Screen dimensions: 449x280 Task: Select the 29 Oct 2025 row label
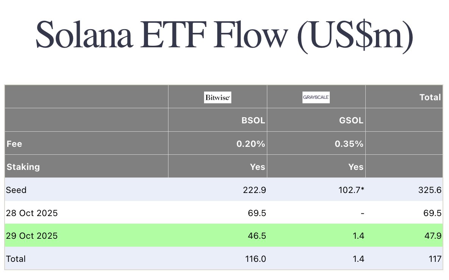coord(32,236)
